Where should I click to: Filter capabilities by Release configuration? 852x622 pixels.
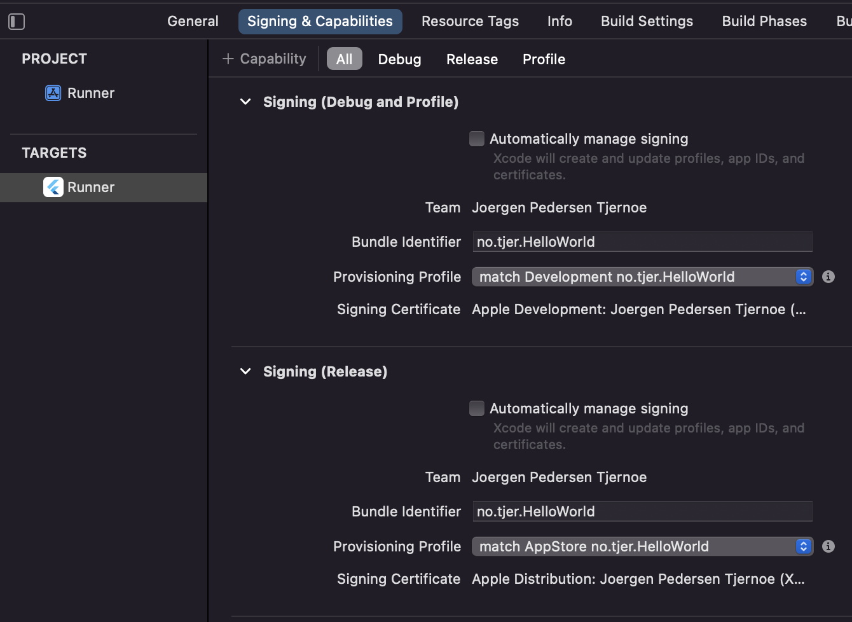coord(472,59)
